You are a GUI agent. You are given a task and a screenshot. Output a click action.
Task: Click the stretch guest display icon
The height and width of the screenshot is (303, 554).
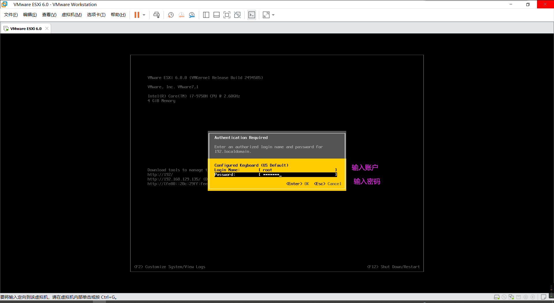pos(266,15)
